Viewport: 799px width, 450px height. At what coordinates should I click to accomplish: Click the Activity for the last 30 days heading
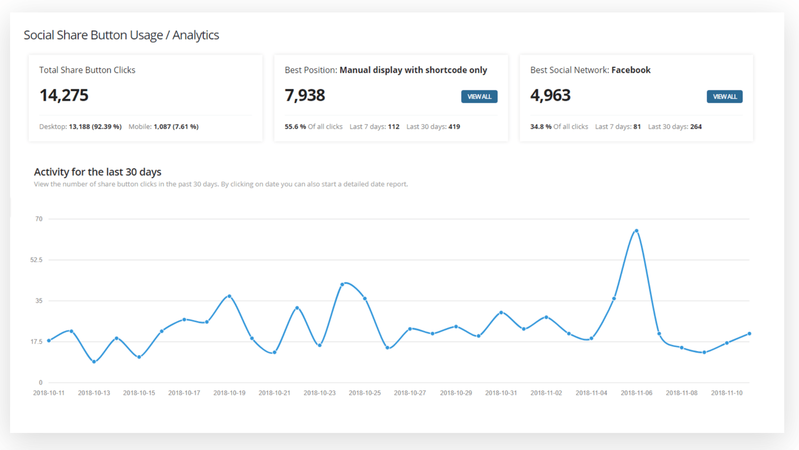[97, 172]
